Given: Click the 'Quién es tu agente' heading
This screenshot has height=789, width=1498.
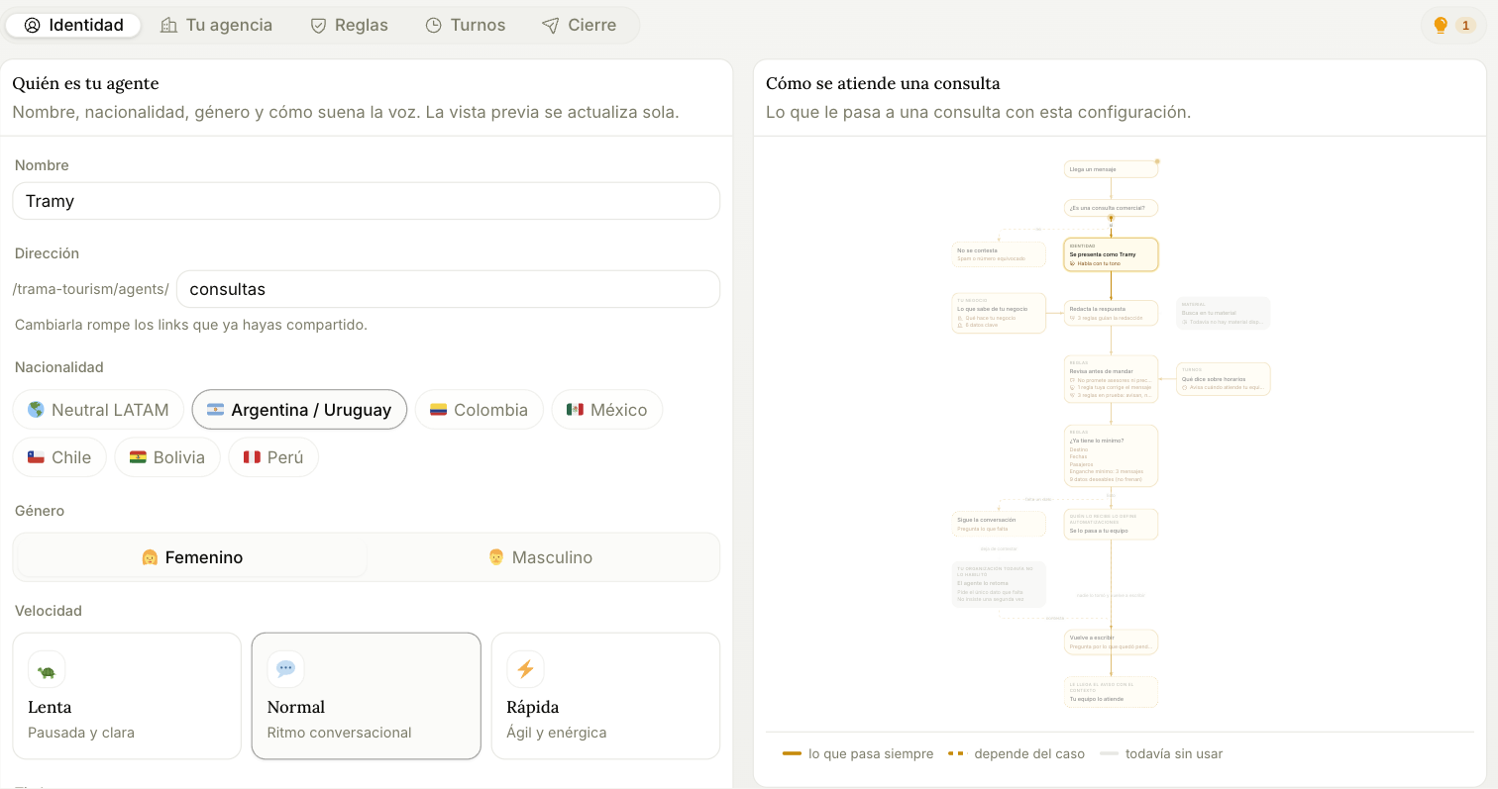Looking at the screenshot, I should (86, 83).
